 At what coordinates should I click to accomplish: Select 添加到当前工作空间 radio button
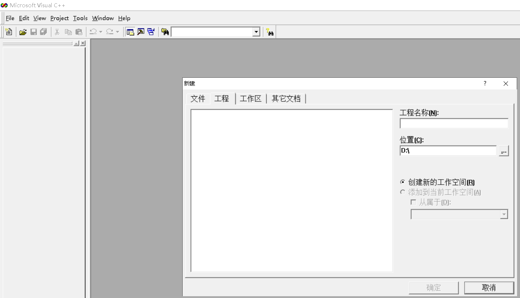pyautogui.click(x=402, y=192)
